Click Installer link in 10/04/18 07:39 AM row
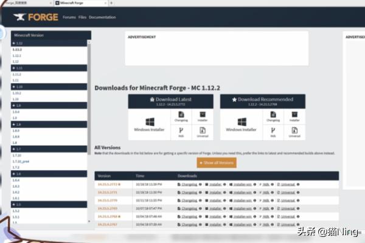Screen dimensions: 365x243 (x=215, y=225)
